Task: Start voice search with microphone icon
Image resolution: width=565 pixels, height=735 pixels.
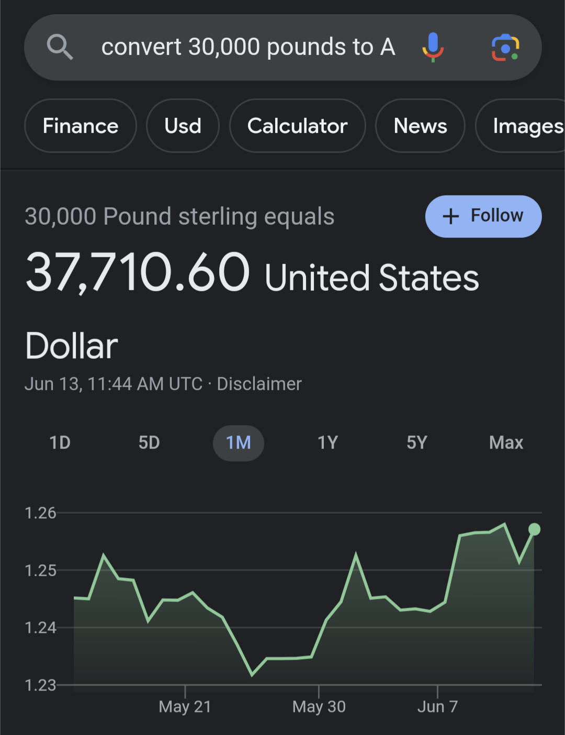Action: (x=433, y=47)
